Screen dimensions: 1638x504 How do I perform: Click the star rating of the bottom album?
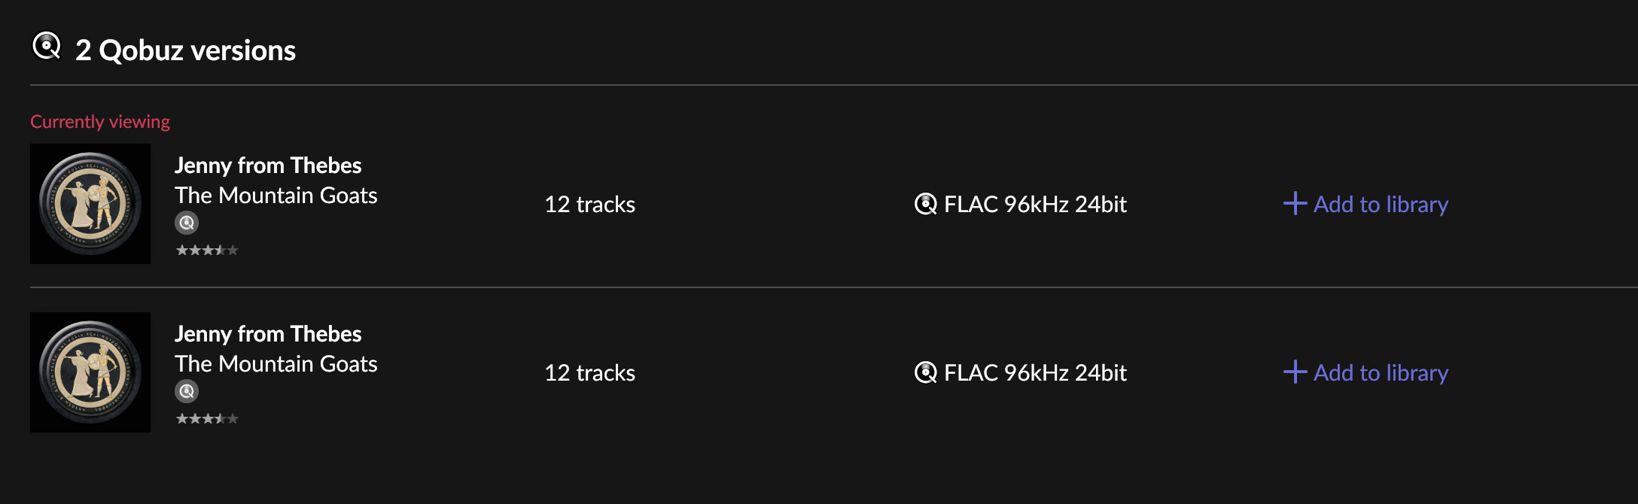click(x=207, y=419)
